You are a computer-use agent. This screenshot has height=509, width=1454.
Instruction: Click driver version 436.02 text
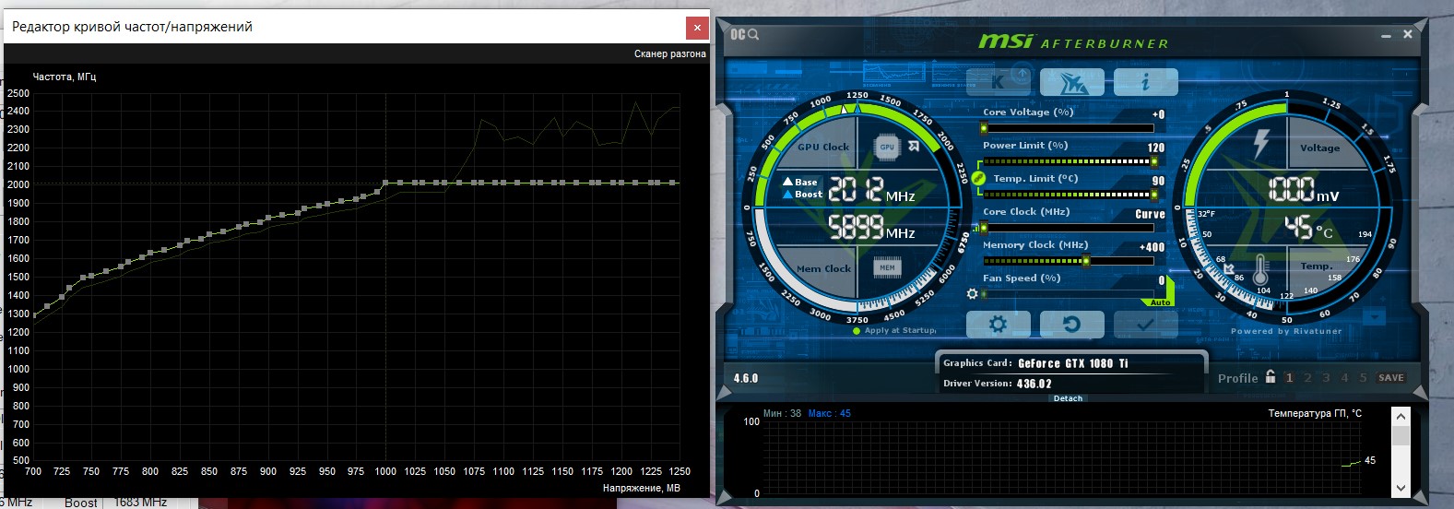[x=1034, y=384]
